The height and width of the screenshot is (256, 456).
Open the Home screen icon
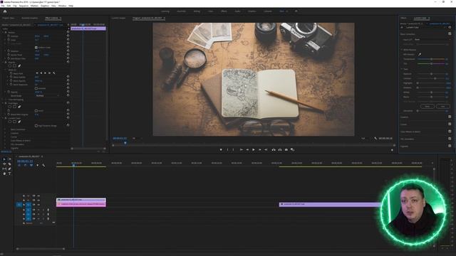point(5,11)
